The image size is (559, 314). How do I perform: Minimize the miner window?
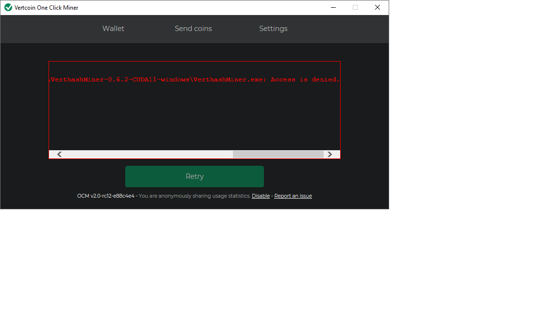(333, 7)
